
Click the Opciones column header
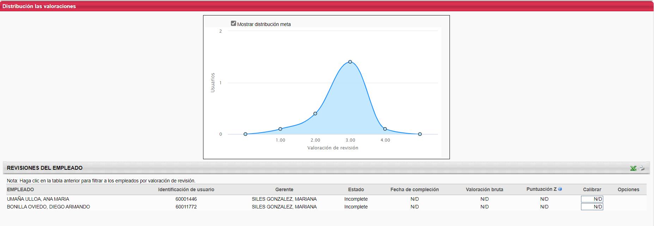628,189
